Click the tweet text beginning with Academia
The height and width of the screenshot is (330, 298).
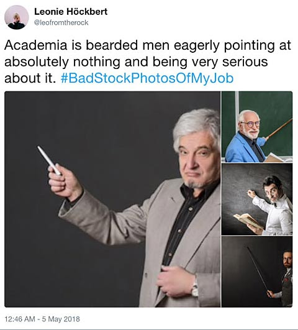coord(148,62)
